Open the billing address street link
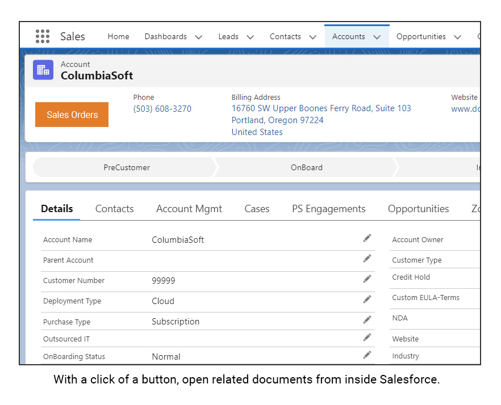The height and width of the screenshot is (405, 501). pos(321,108)
